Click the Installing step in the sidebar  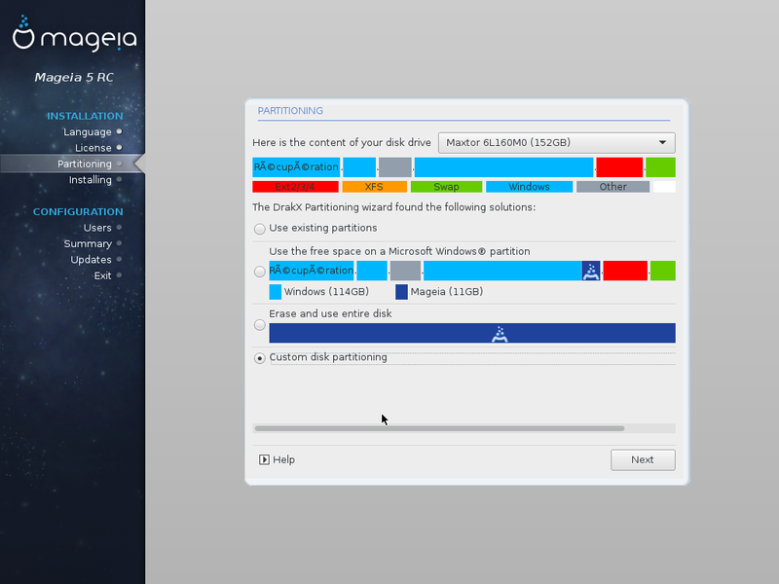[x=91, y=180]
